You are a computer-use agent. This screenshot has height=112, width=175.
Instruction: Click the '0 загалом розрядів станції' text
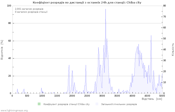tap(31, 12)
